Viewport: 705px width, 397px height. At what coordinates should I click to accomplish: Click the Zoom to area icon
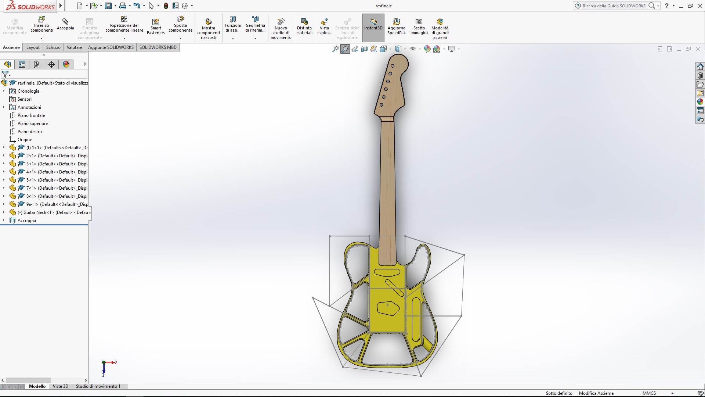(x=345, y=49)
